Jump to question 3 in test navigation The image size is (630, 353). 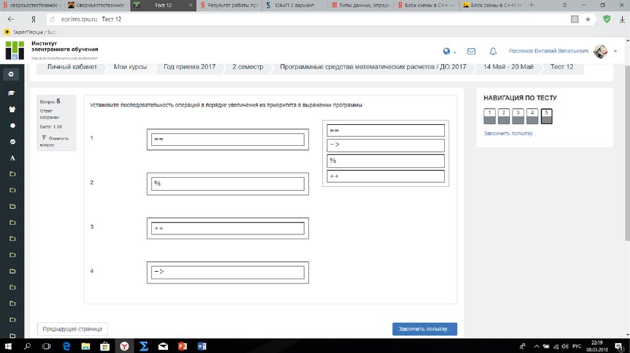pyautogui.click(x=518, y=116)
